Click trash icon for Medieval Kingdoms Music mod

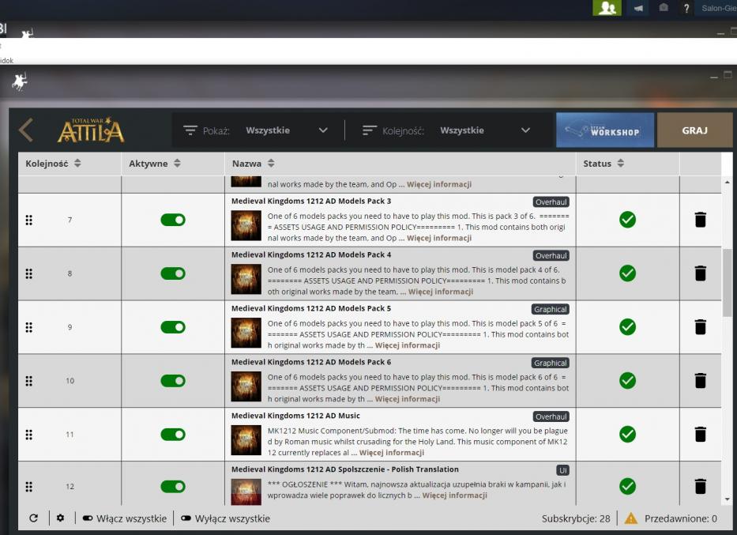point(700,435)
